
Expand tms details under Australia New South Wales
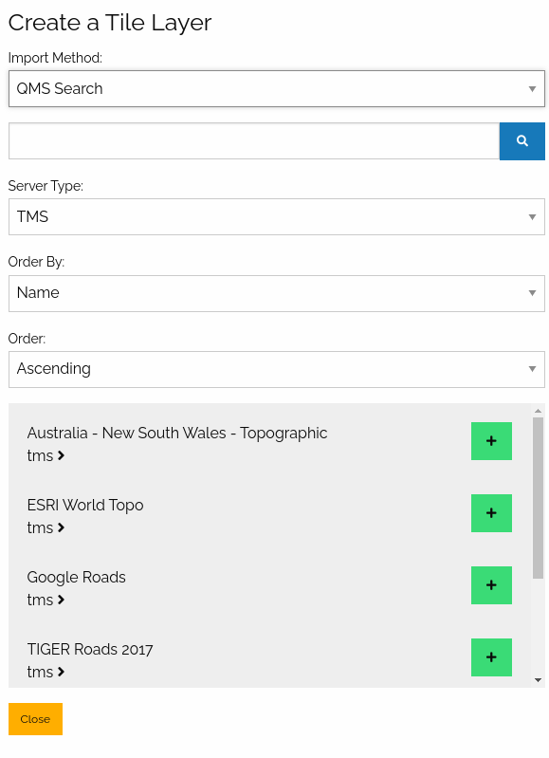click(46, 455)
